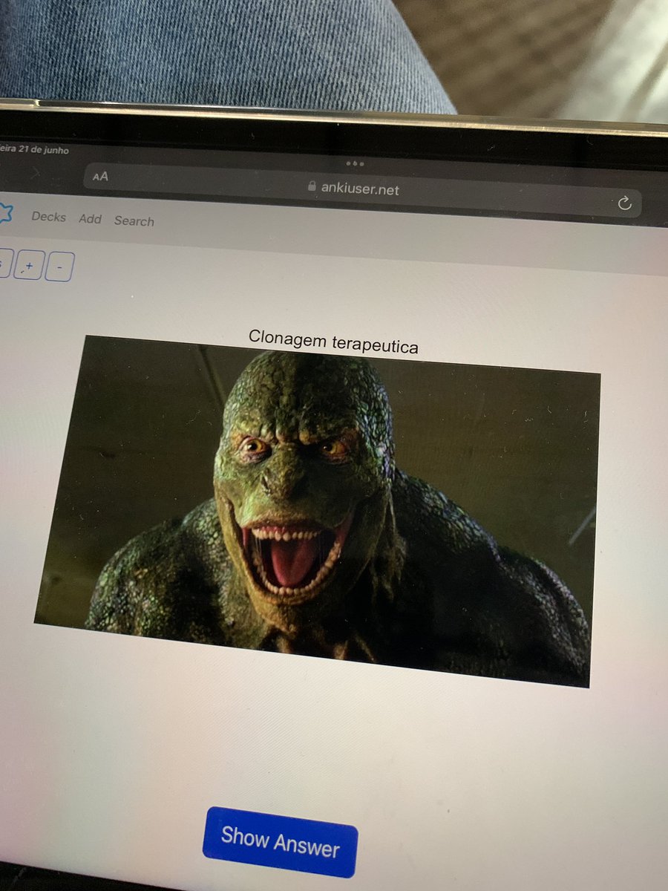Decrease card size with the minus button
Image resolution: width=668 pixels, height=891 pixels.
tap(59, 267)
